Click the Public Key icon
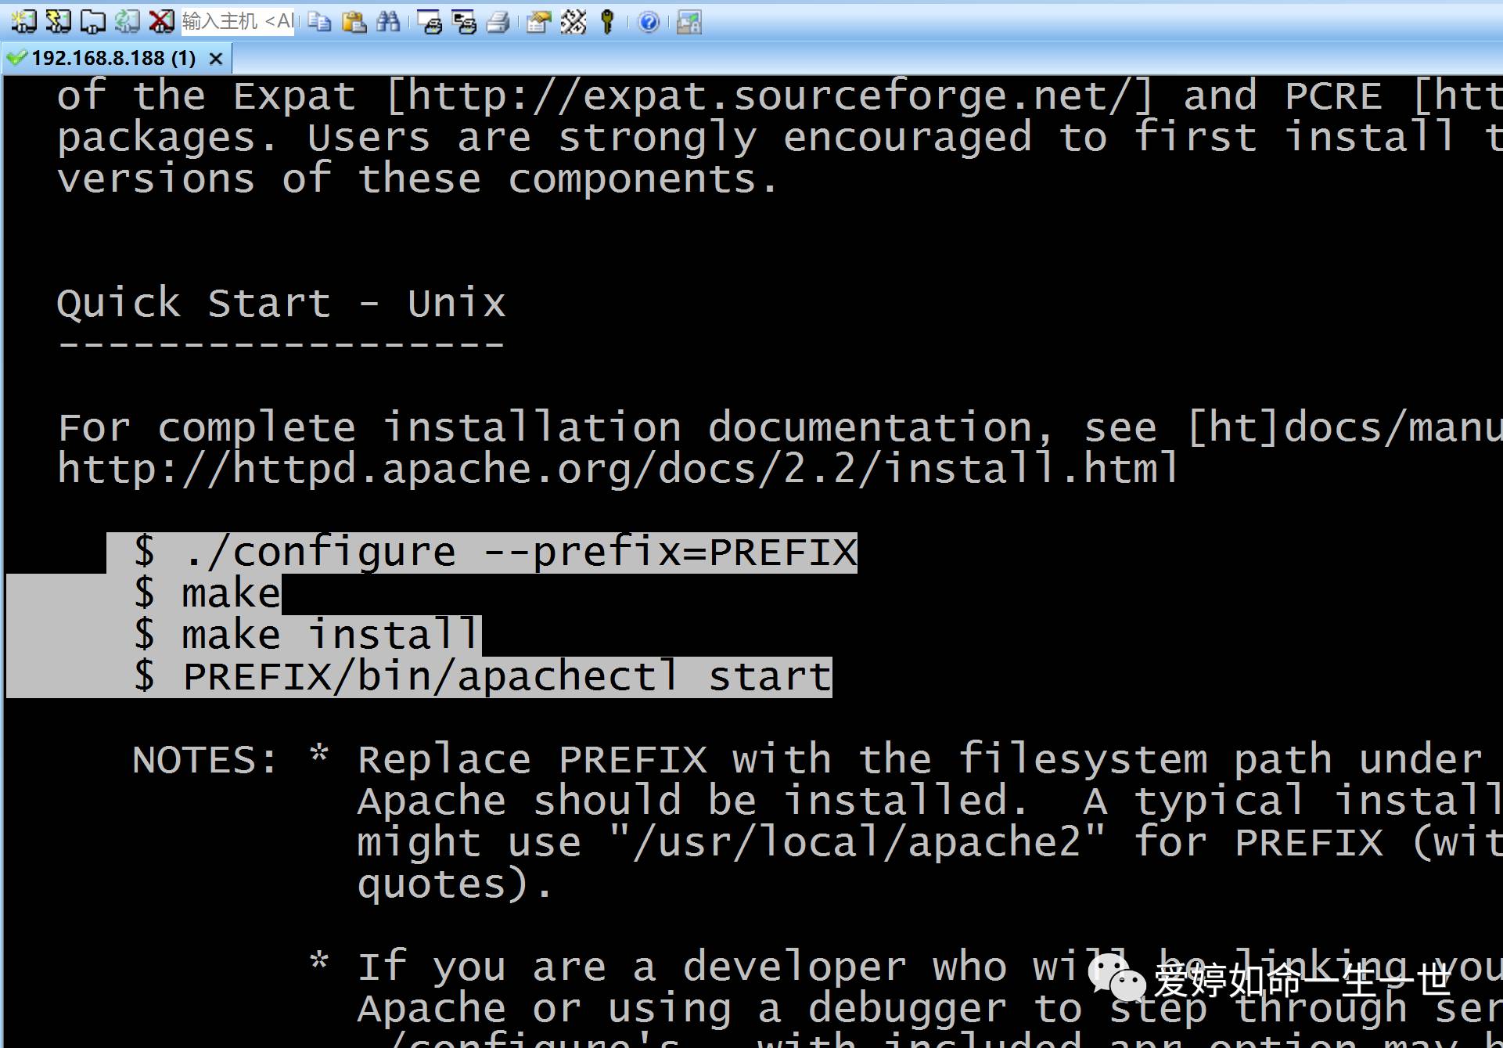This screenshot has width=1503, height=1048. 607,22
